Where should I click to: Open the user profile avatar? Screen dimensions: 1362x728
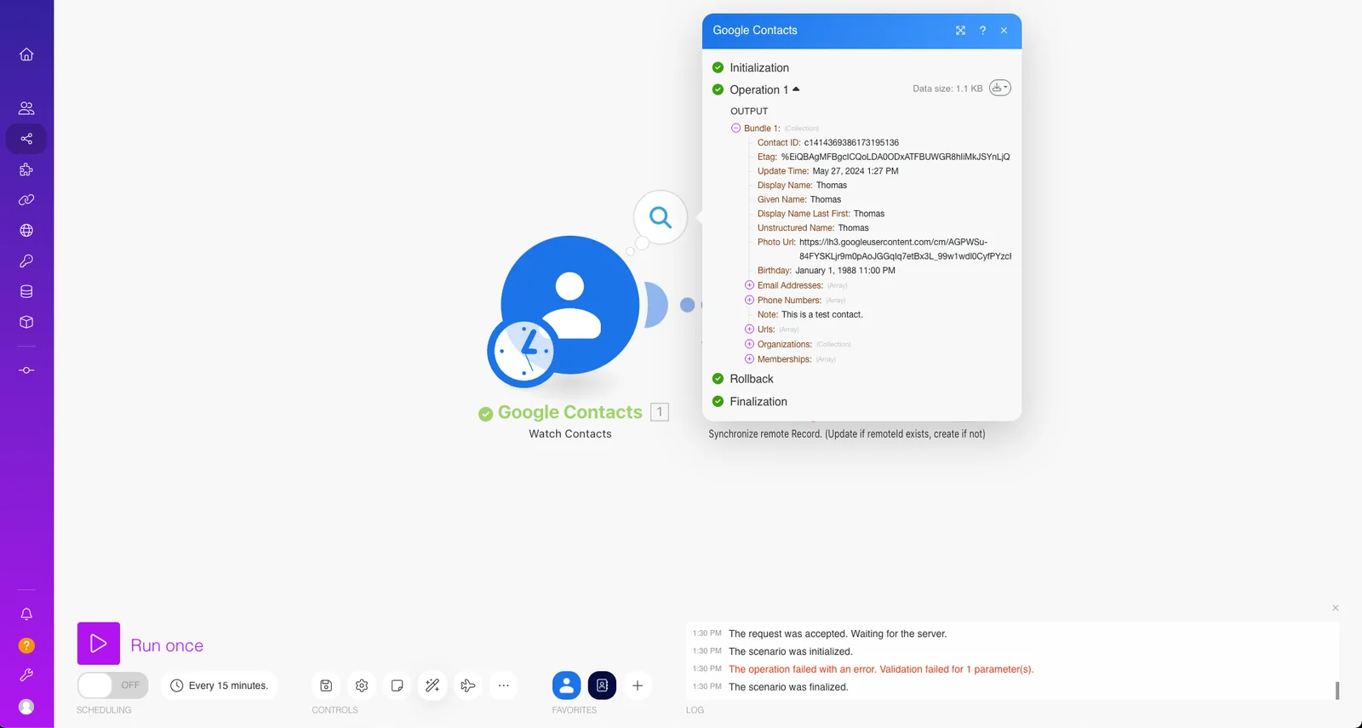tap(26, 707)
